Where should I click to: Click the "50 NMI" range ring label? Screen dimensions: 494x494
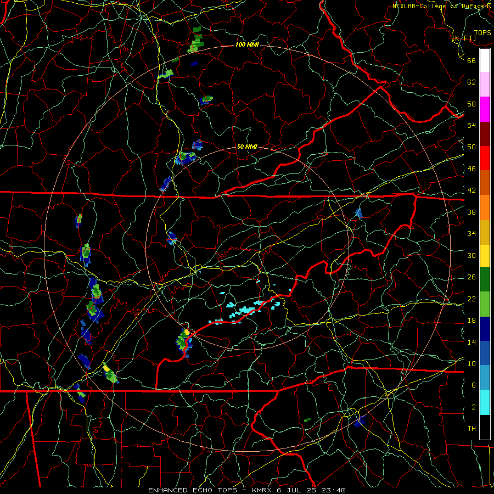point(247,147)
